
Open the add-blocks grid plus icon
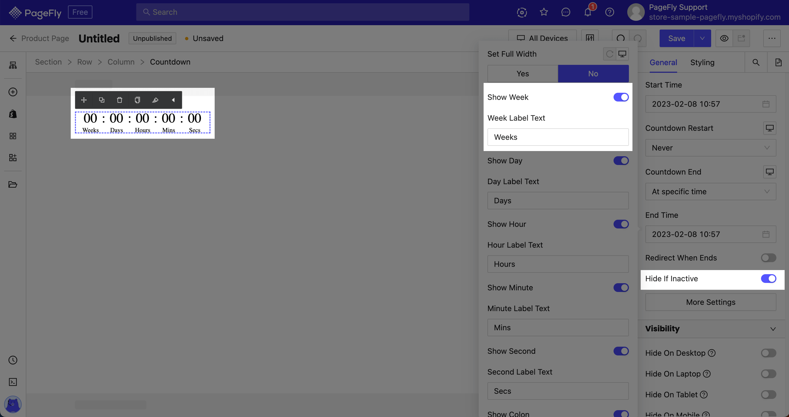pyautogui.click(x=13, y=158)
